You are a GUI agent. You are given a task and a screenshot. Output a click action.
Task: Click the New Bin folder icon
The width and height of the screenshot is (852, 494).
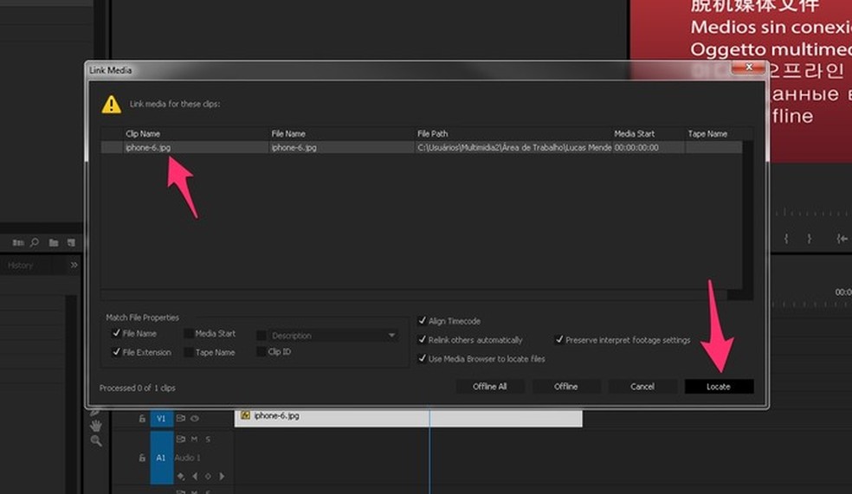click(x=54, y=242)
